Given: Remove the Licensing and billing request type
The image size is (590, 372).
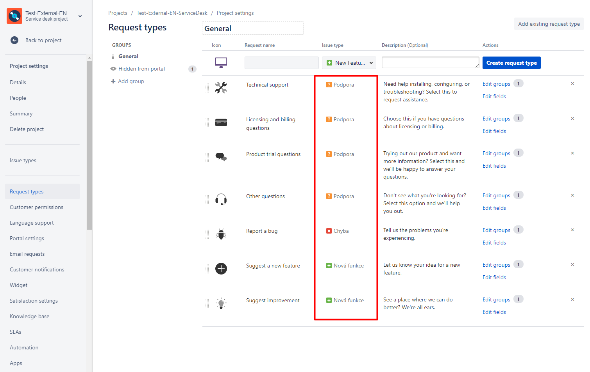Looking at the screenshot, I should 572,119.
